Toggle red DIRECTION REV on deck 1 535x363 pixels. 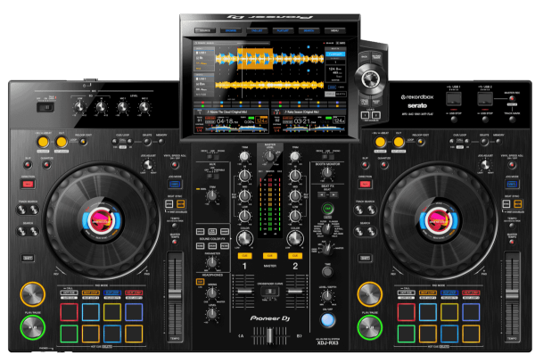28,185
